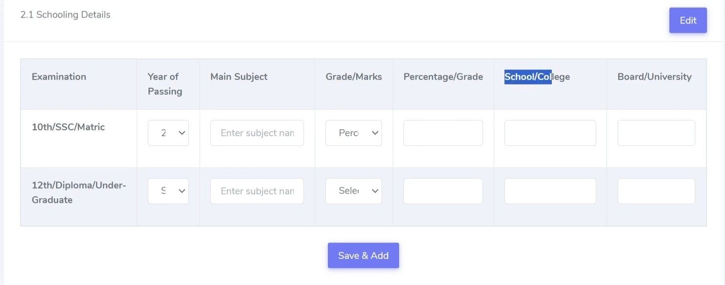Open 10th/SSC/Matric Year of Passing dropdown

pyautogui.click(x=168, y=133)
